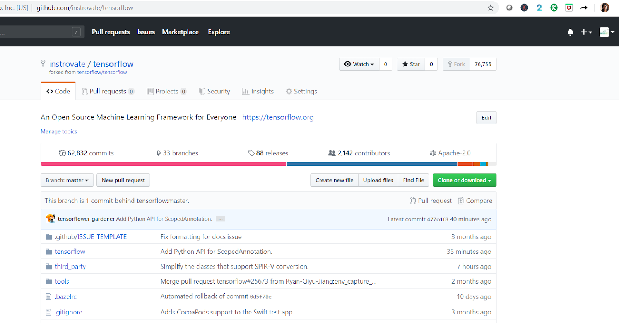Open commit 'Fix formatting for docs issue'

pos(201,237)
